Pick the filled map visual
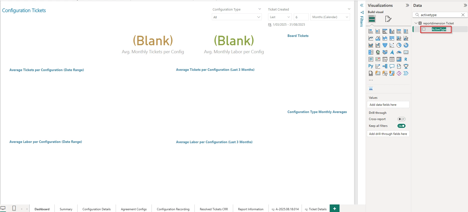The image size is (468, 212). (385, 52)
